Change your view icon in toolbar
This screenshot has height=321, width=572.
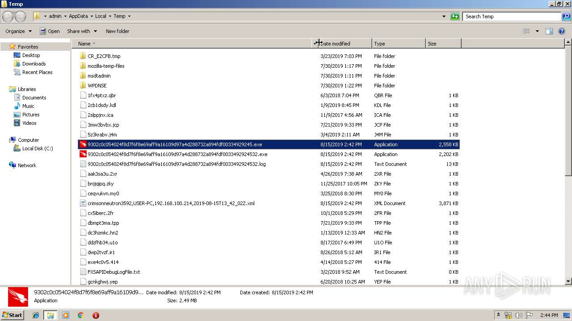point(526,31)
